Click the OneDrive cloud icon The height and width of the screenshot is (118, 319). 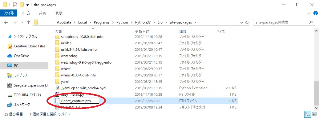(10, 56)
